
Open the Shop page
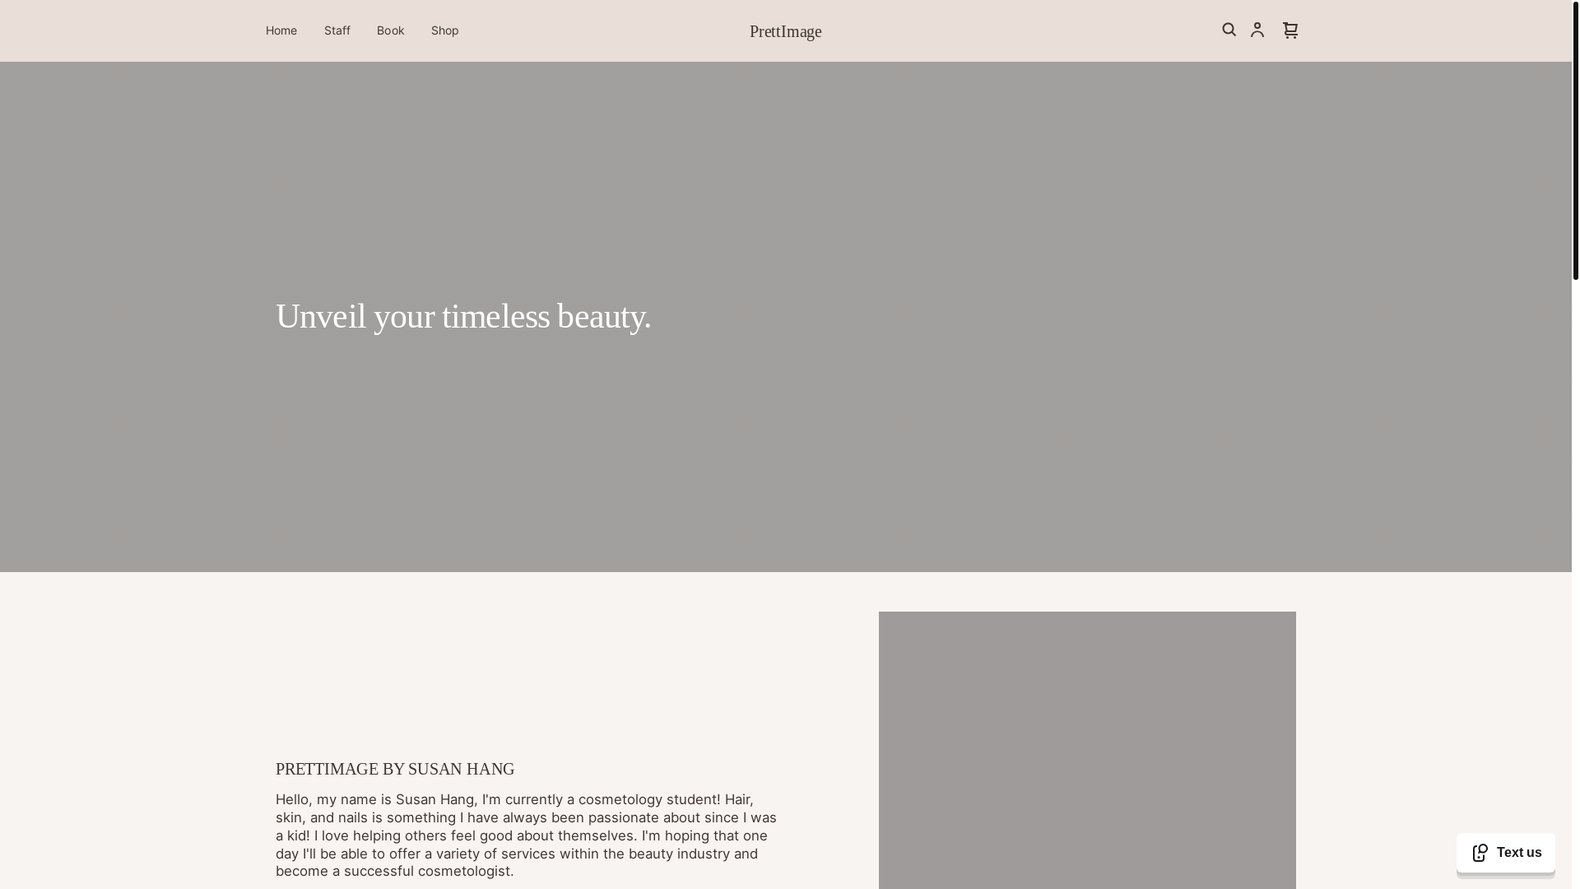(x=445, y=30)
